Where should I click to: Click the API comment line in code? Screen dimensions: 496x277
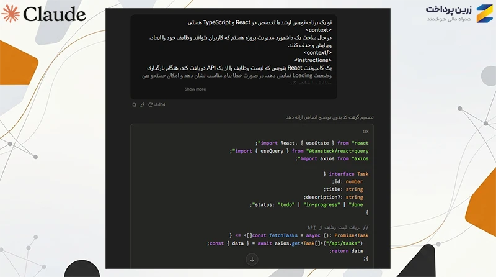tap(337, 228)
